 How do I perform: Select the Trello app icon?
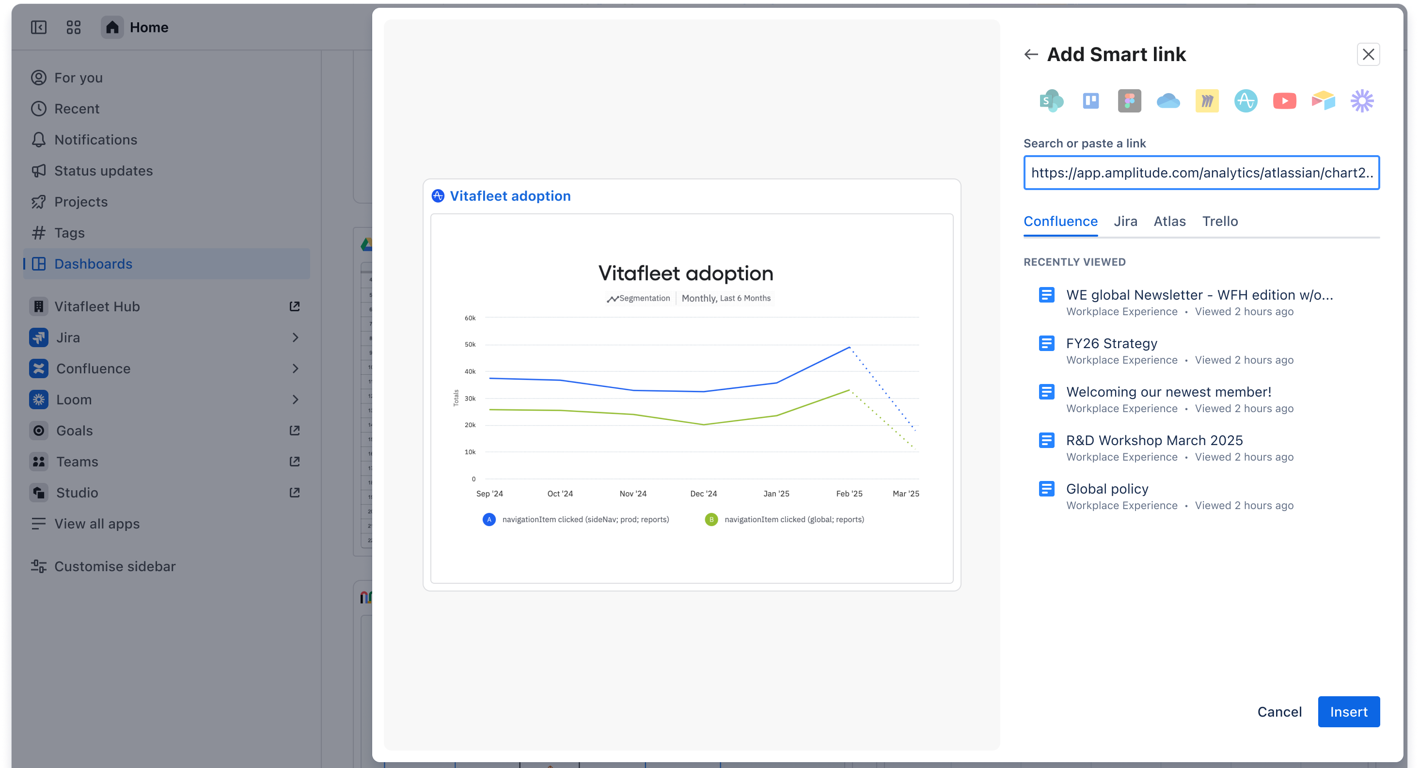pyautogui.click(x=1091, y=101)
